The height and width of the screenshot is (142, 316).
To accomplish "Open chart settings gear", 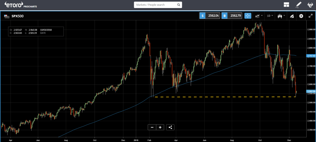I will tap(301, 16).
